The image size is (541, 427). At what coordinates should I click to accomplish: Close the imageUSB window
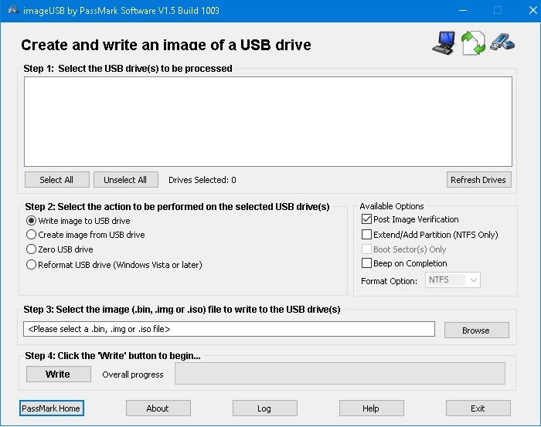(532, 10)
